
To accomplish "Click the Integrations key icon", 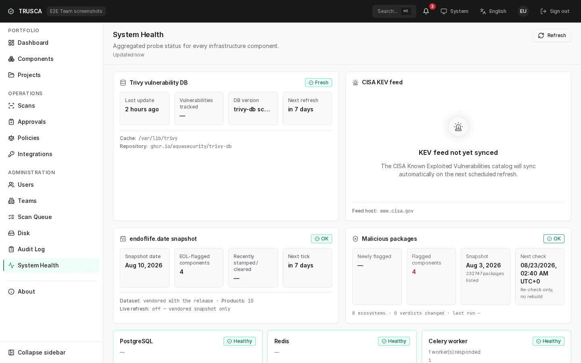I will pos(11,154).
